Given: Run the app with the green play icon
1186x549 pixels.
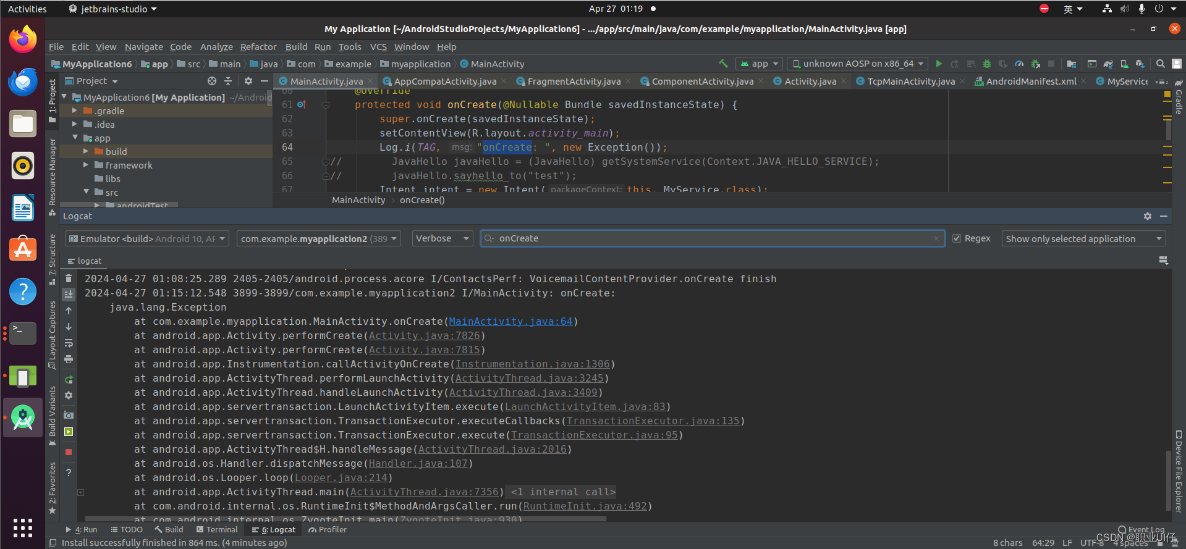Looking at the screenshot, I should tap(939, 64).
